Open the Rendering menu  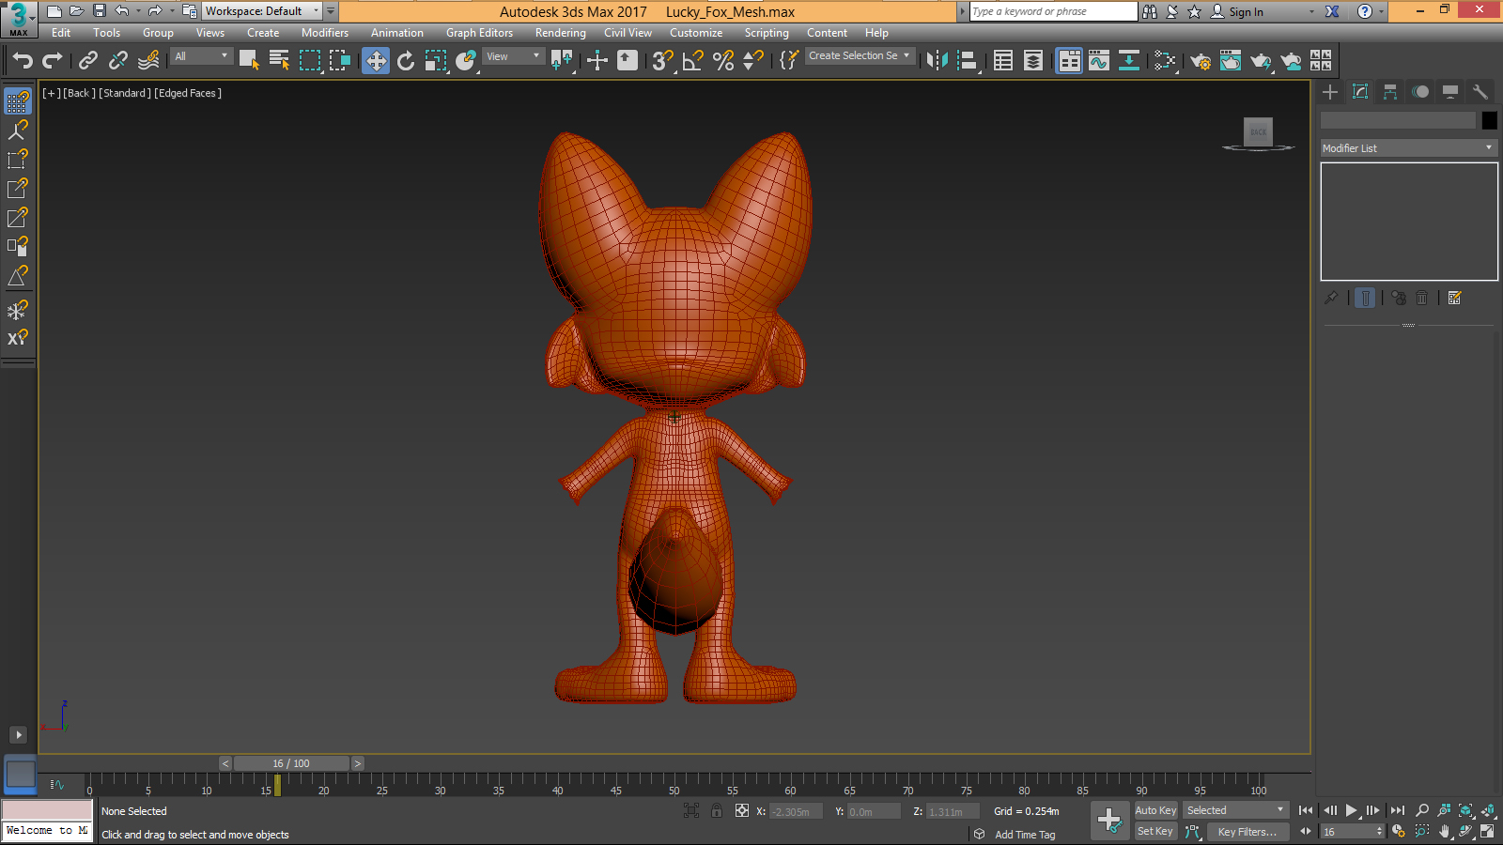coord(560,33)
